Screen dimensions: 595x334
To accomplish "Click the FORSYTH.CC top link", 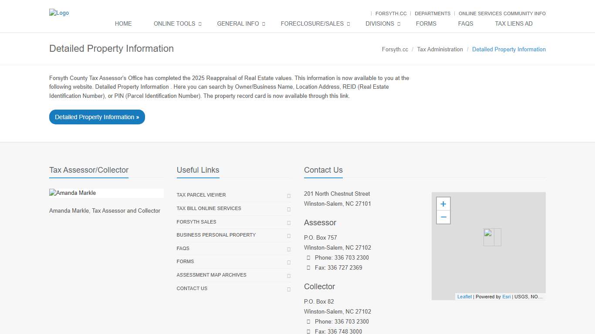I will (391, 13).
